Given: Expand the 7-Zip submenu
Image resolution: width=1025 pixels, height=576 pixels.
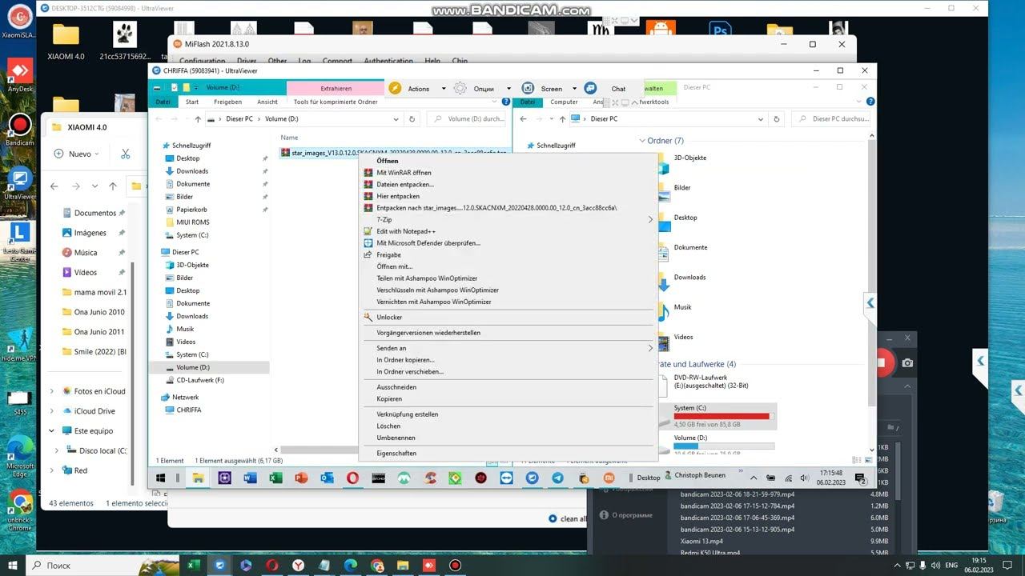Looking at the screenshot, I should coord(507,219).
